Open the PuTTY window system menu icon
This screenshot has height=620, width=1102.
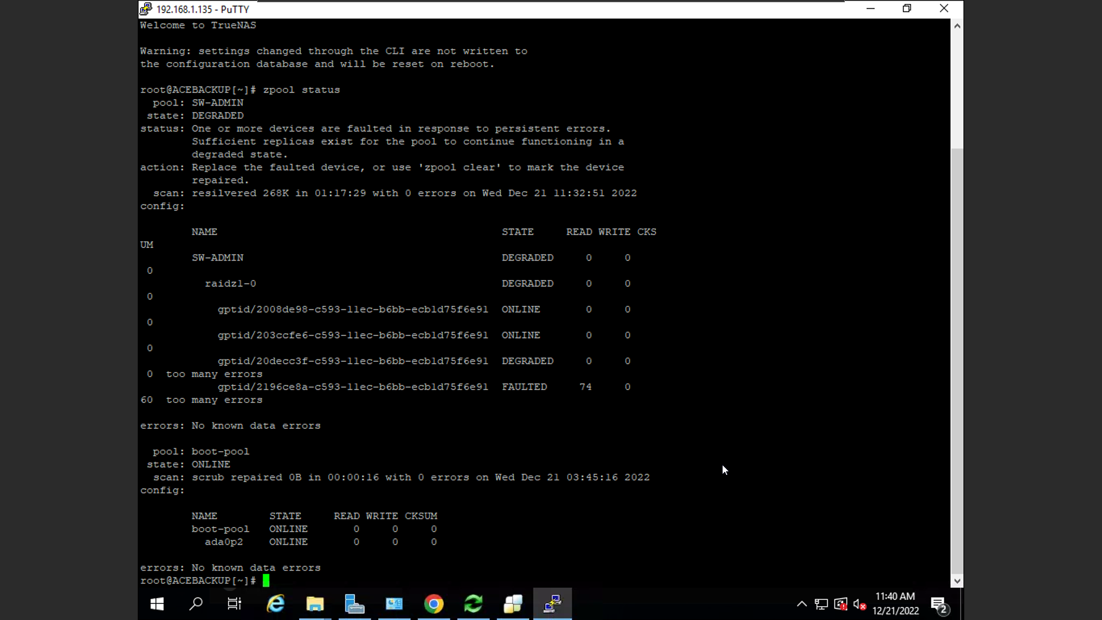(x=146, y=9)
